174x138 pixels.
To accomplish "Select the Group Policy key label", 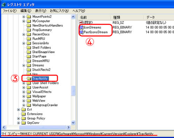I will coord(36,118).
